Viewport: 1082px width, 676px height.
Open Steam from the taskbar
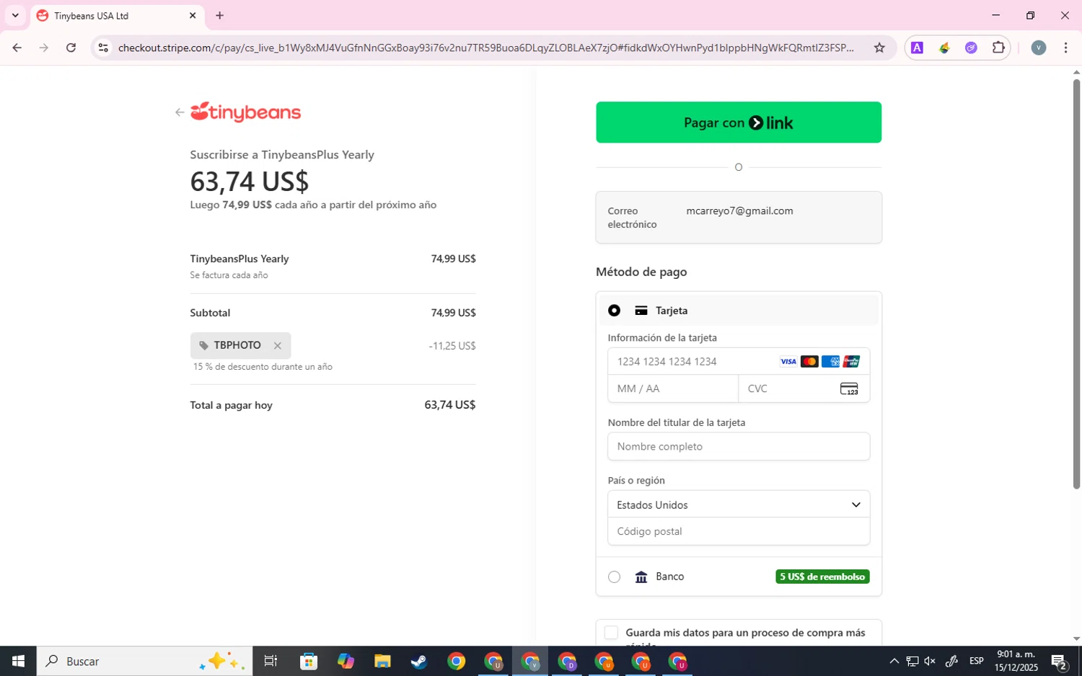[x=419, y=661]
